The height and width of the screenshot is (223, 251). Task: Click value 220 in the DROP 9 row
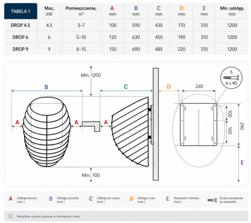click(182, 49)
